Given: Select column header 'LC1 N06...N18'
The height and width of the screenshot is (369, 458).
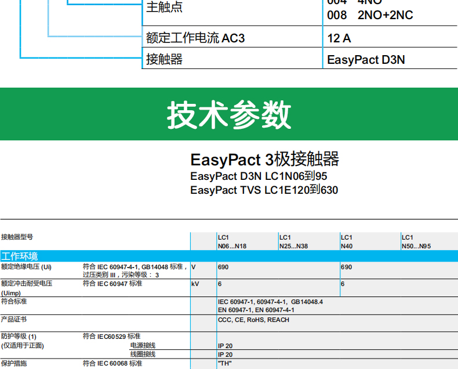Looking at the screenshot, I should tap(232, 242).
